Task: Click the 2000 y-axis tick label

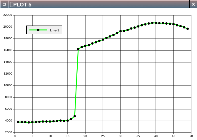Action: tap(8, 132)
